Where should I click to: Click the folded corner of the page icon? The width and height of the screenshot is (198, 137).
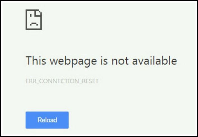(x=38, y=13)
